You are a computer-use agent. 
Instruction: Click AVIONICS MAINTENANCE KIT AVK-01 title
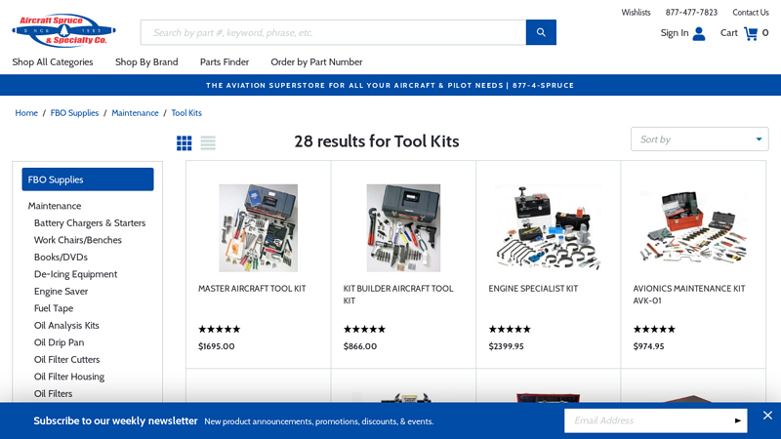click(x=689, y=295)
